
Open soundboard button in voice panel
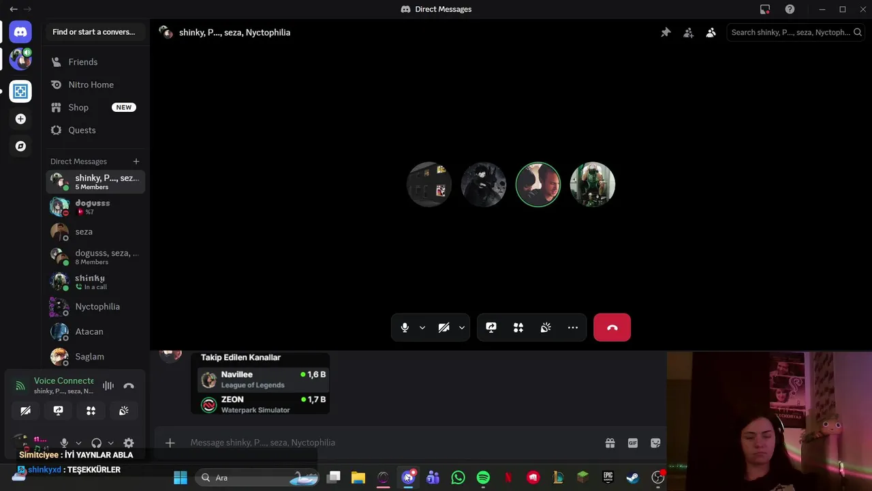point(123,411)
